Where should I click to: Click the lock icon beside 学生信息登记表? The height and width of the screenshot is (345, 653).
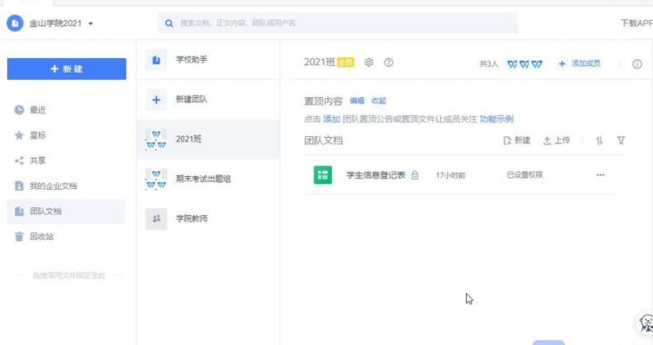[x=414, y=175]
